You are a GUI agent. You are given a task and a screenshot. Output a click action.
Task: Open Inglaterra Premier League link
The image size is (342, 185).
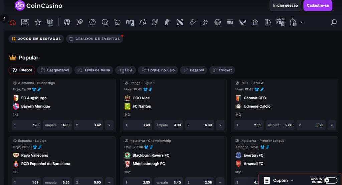tap(263, 141)
